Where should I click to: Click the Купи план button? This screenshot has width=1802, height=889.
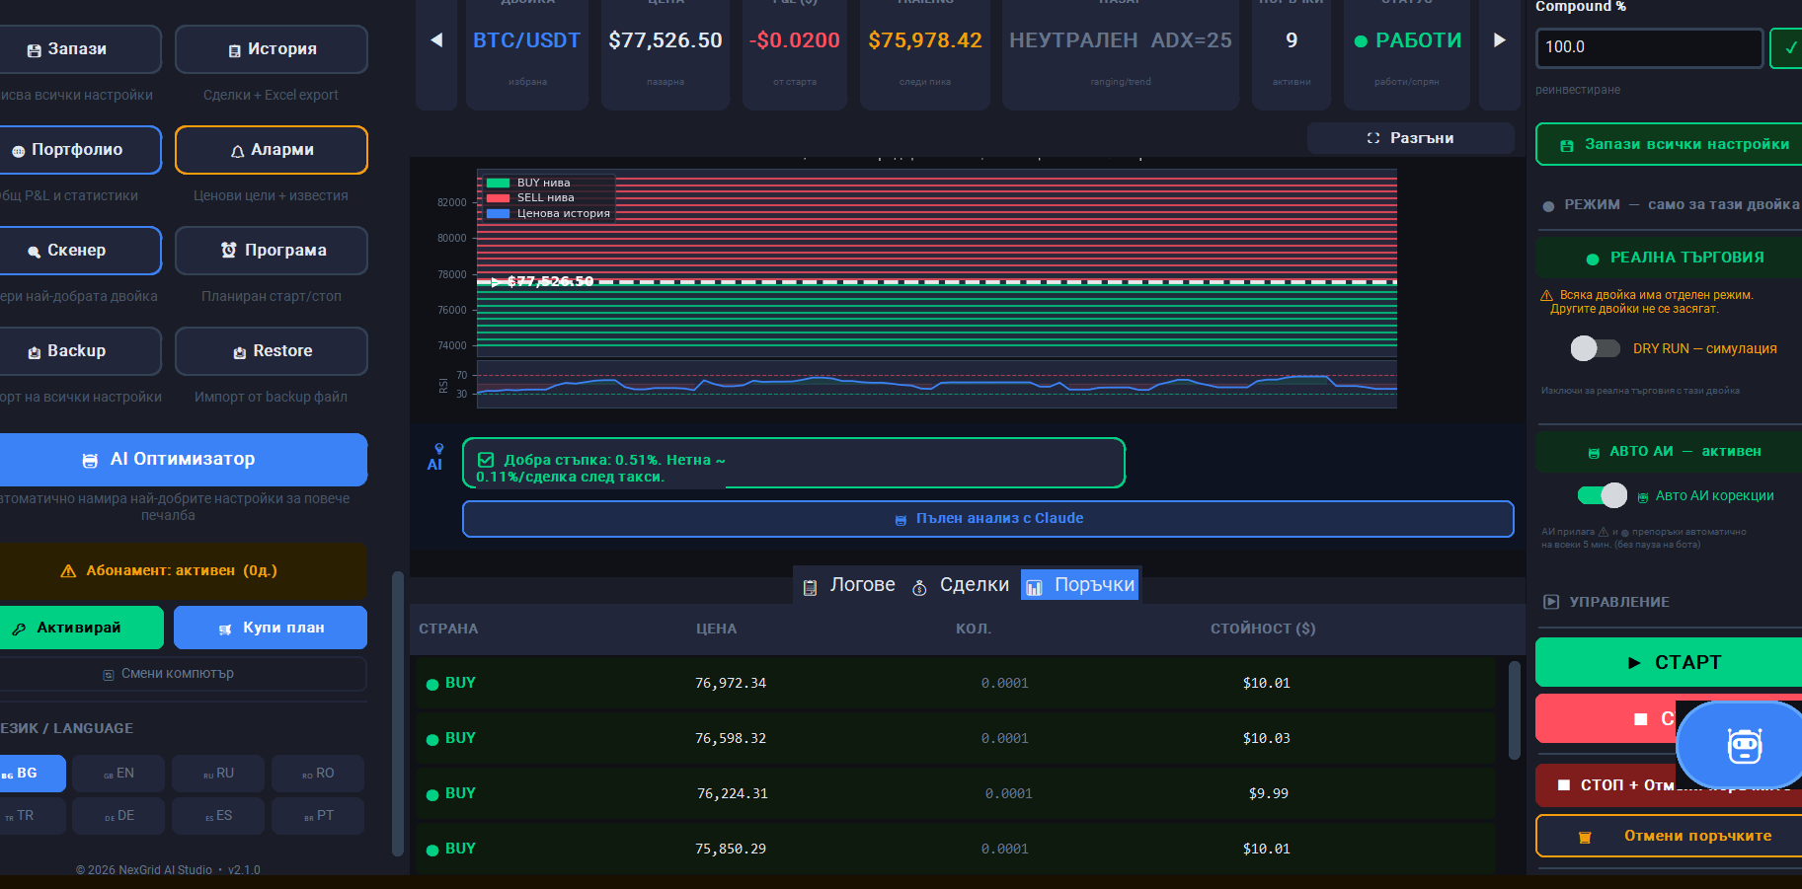[x=271, y=628]
